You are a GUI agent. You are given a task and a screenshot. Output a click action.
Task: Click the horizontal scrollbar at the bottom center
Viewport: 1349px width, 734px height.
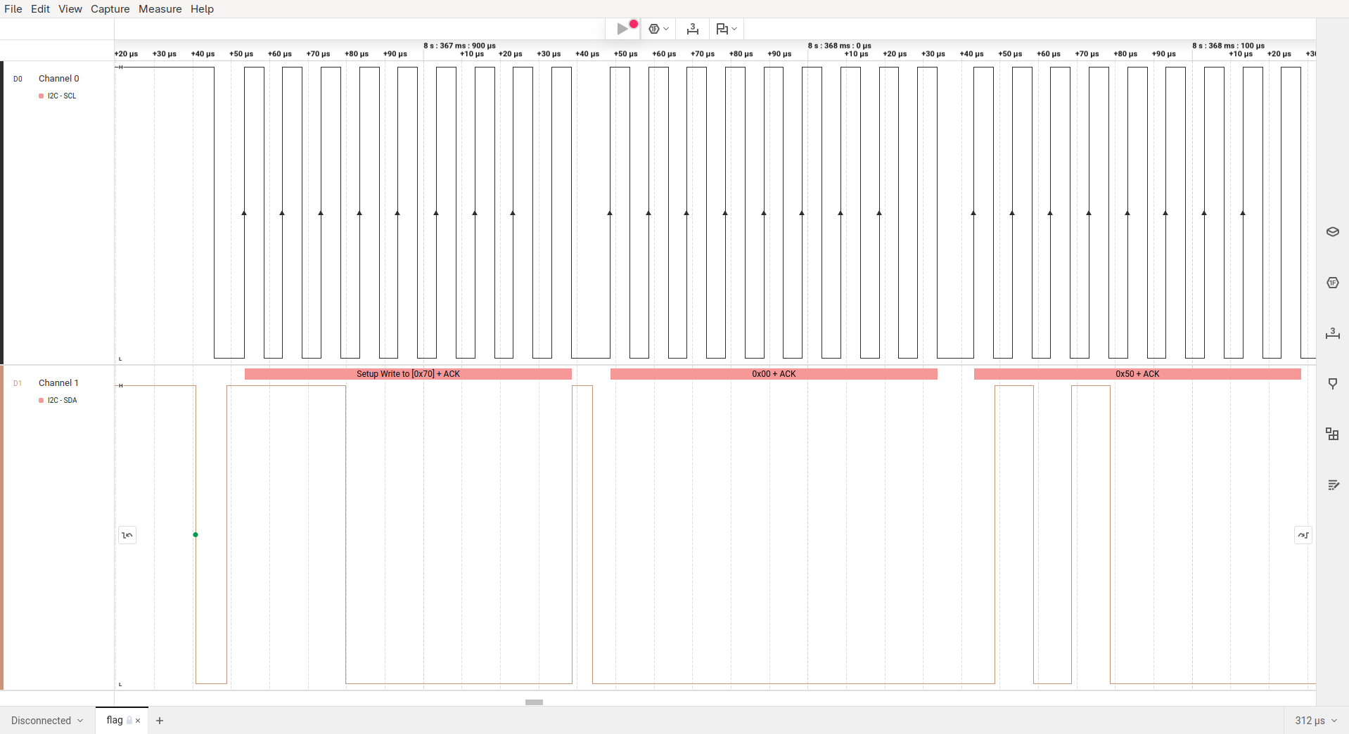(534, 702)
